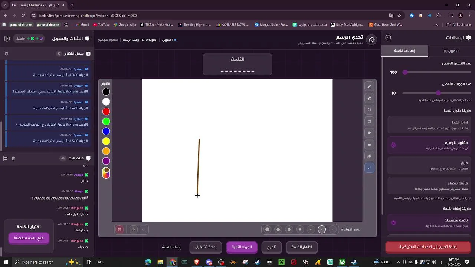Screen dimensions: 475x267
Task: Open the Gmail bookmark
Action: 82,25
